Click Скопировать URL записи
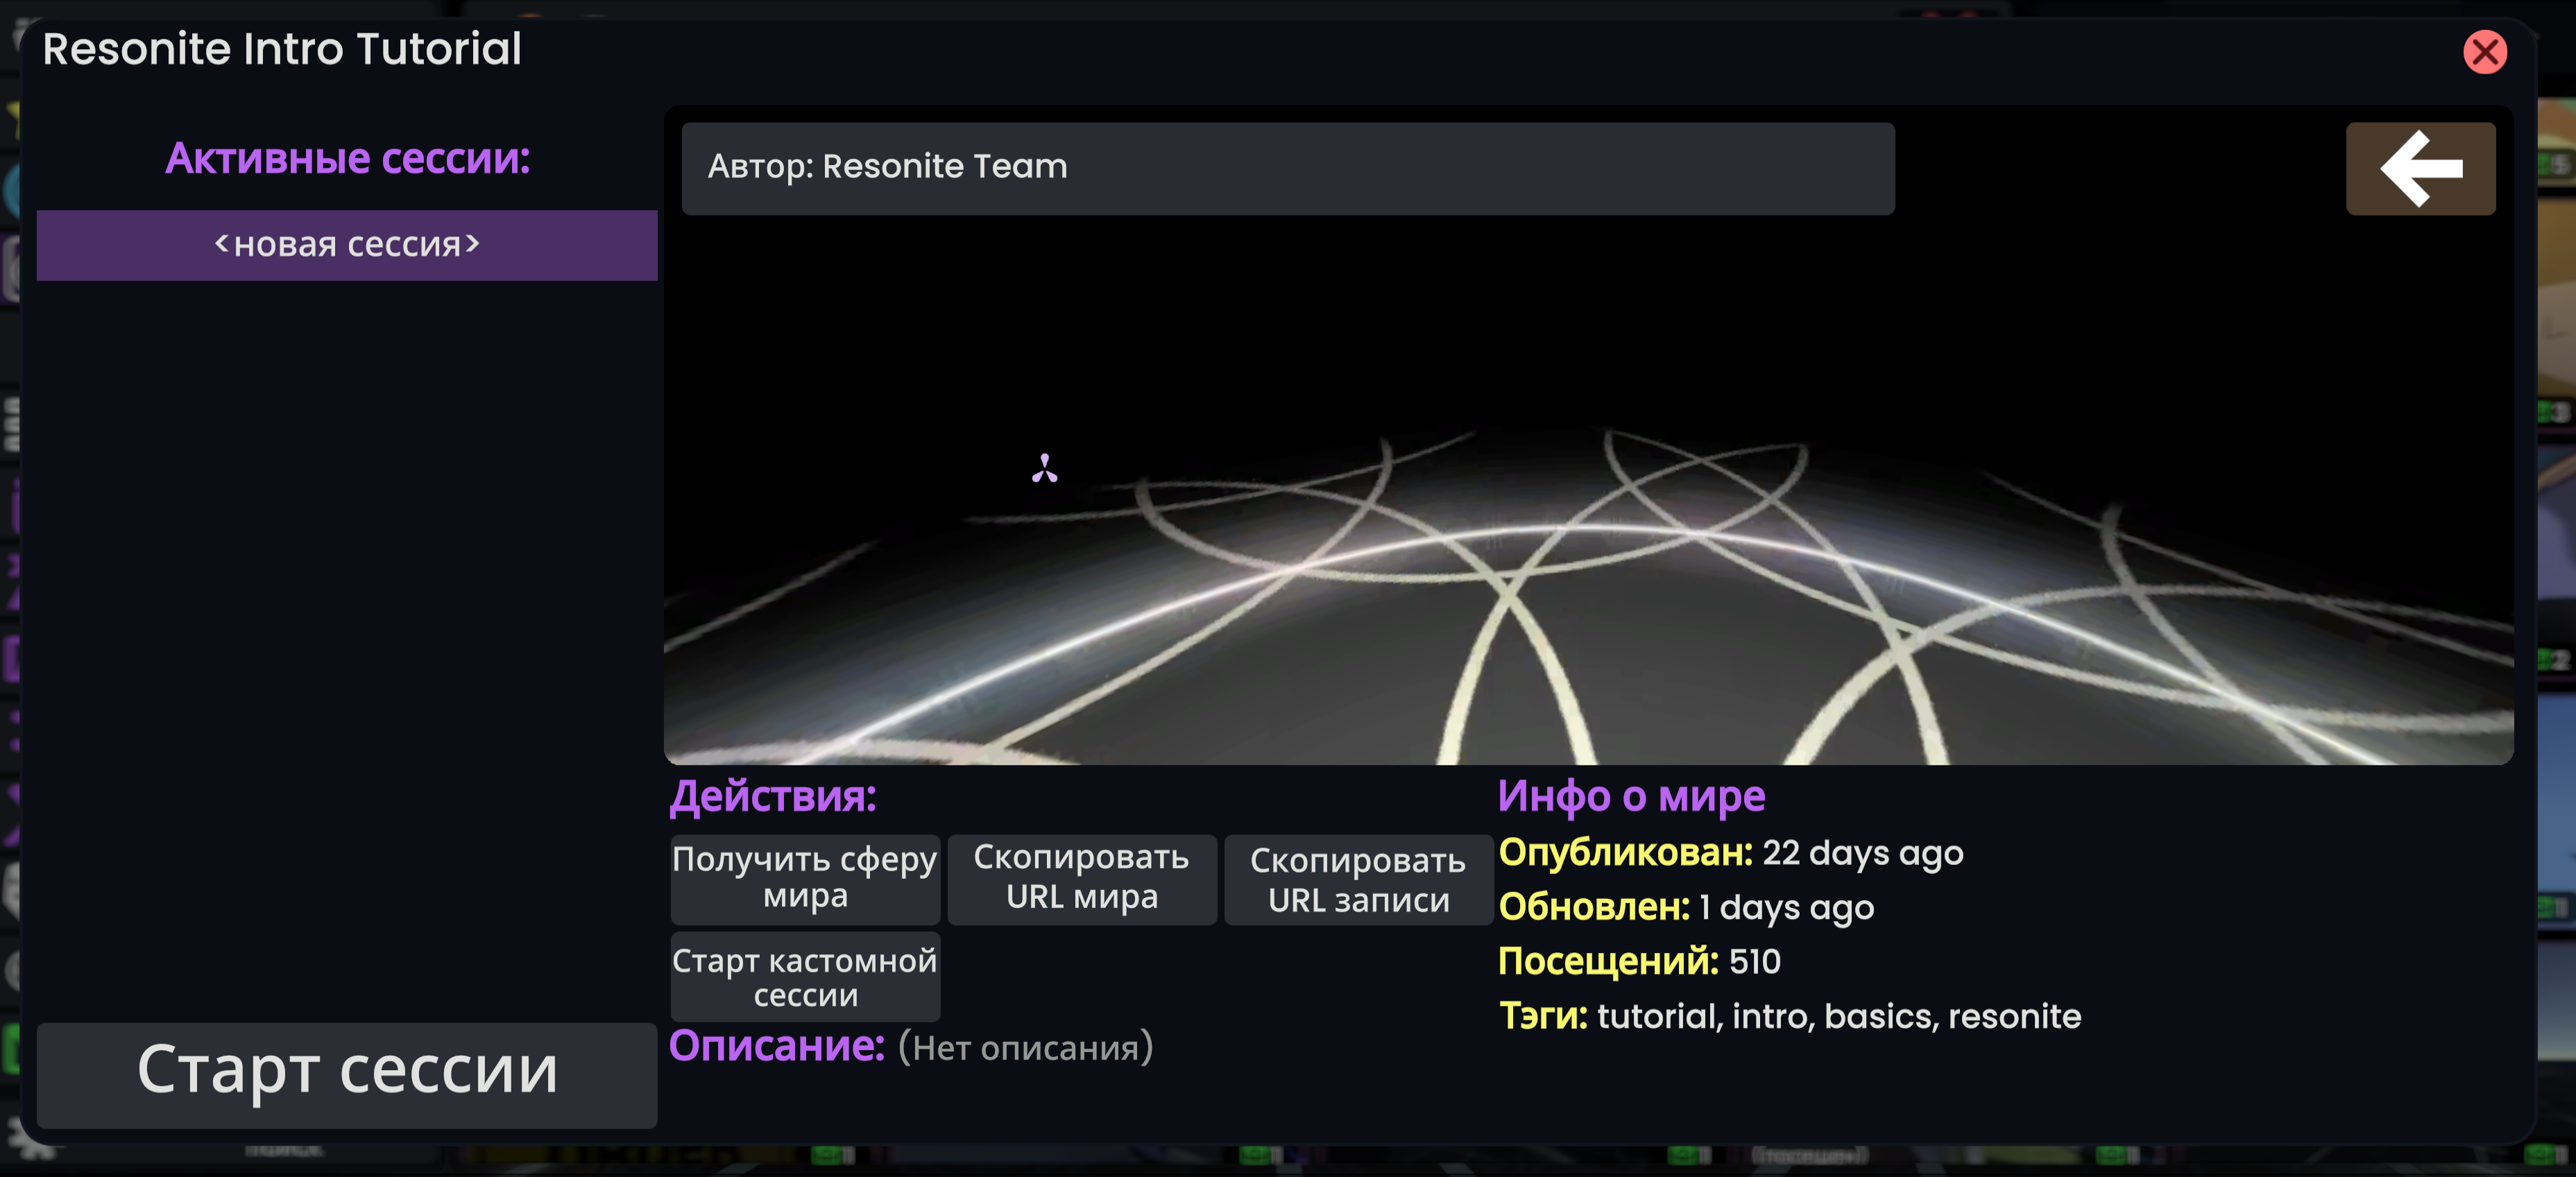This screenshot has height=1177, width=2576. point(1357,878)
